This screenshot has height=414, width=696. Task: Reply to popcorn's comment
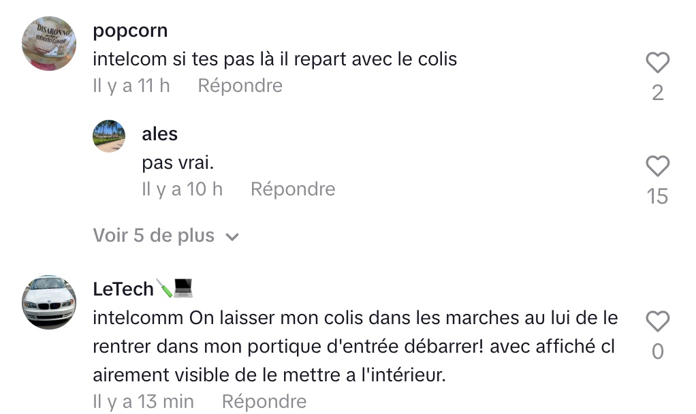[x=240, y=86]
